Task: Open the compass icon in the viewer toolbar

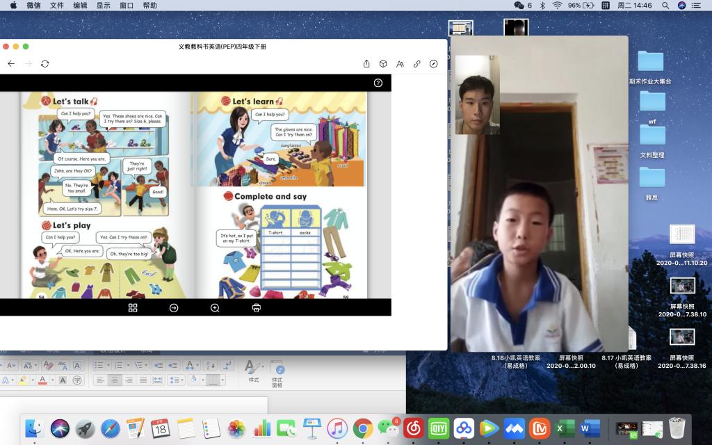Action: tap(434, 63)
